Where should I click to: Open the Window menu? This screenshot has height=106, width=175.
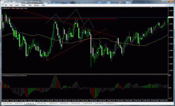[x=36, y=5]
